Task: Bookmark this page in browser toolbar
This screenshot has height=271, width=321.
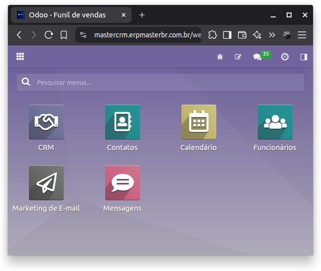Action: point(64,35)
